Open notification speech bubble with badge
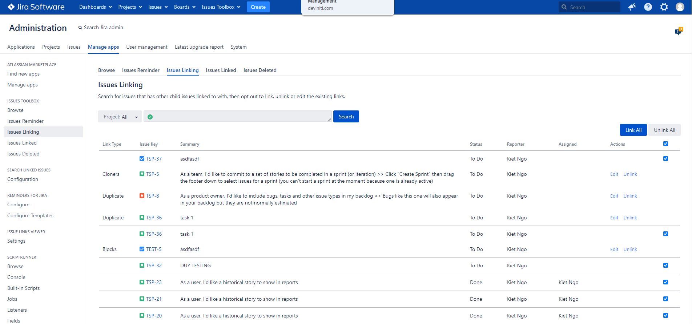Screen dimensions: 692x324 (678, 31)
